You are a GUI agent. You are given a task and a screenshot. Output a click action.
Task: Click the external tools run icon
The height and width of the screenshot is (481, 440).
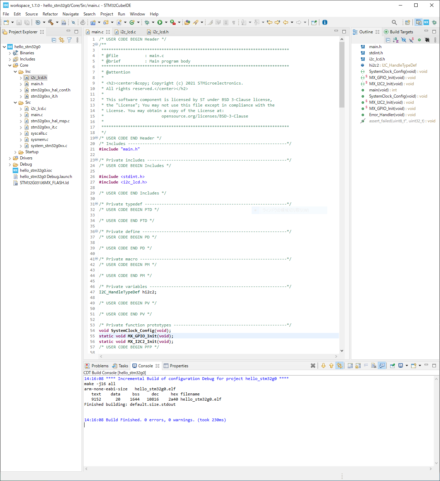coord(173,22)
